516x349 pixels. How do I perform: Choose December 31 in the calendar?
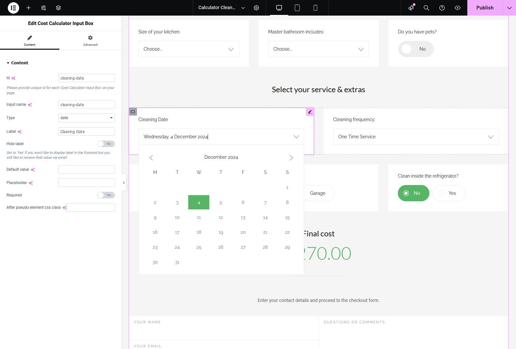tap(177, 262)
